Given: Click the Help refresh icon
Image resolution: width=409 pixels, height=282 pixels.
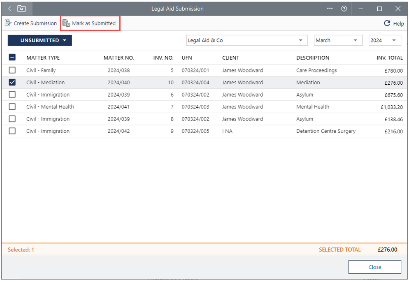Looking at the screenshot, I should click(x=387, y=23).
